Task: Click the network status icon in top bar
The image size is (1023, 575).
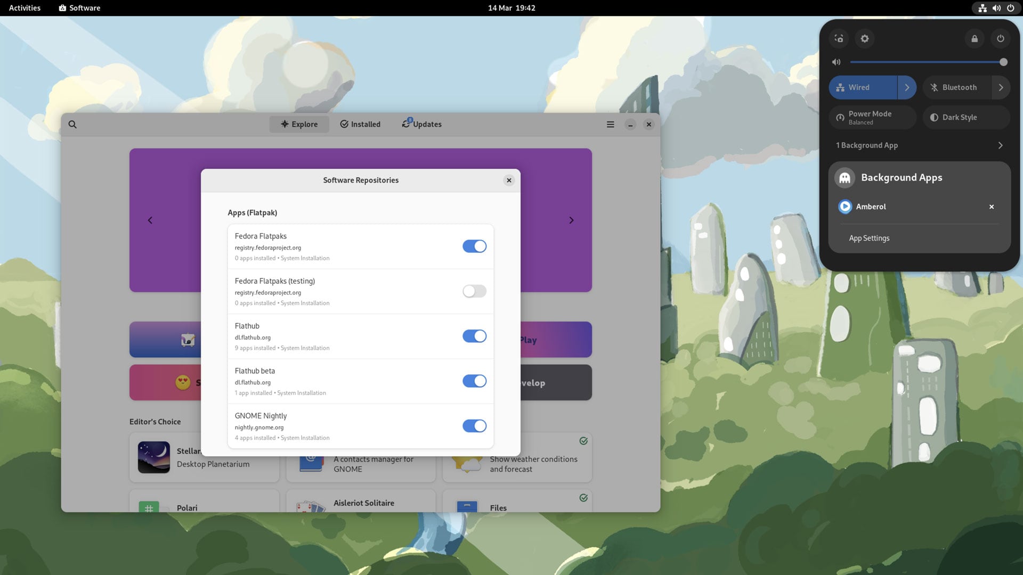Action: tap(983, 8)
